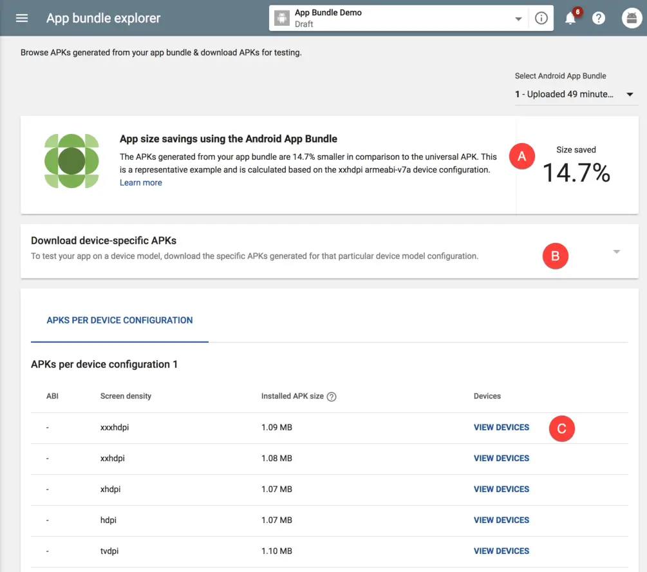This screenshot has height=572, width=647.
Task: View devices for xhdpi density
Action: pos(501,490)
